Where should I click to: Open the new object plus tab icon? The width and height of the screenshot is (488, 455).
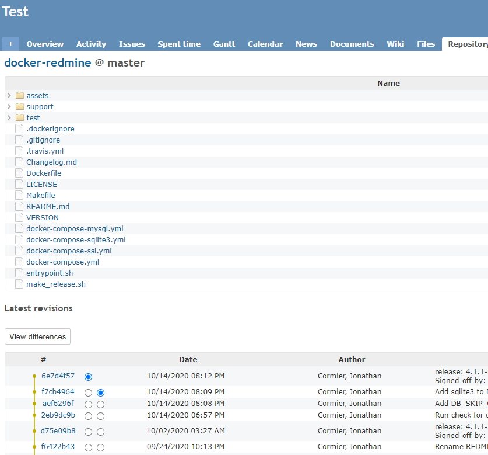coord(10,44)
